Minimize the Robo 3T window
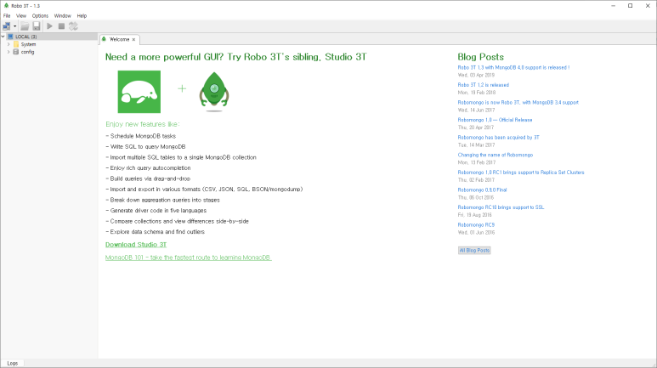This screenshot has height=368, width=657. coord(614,6)
